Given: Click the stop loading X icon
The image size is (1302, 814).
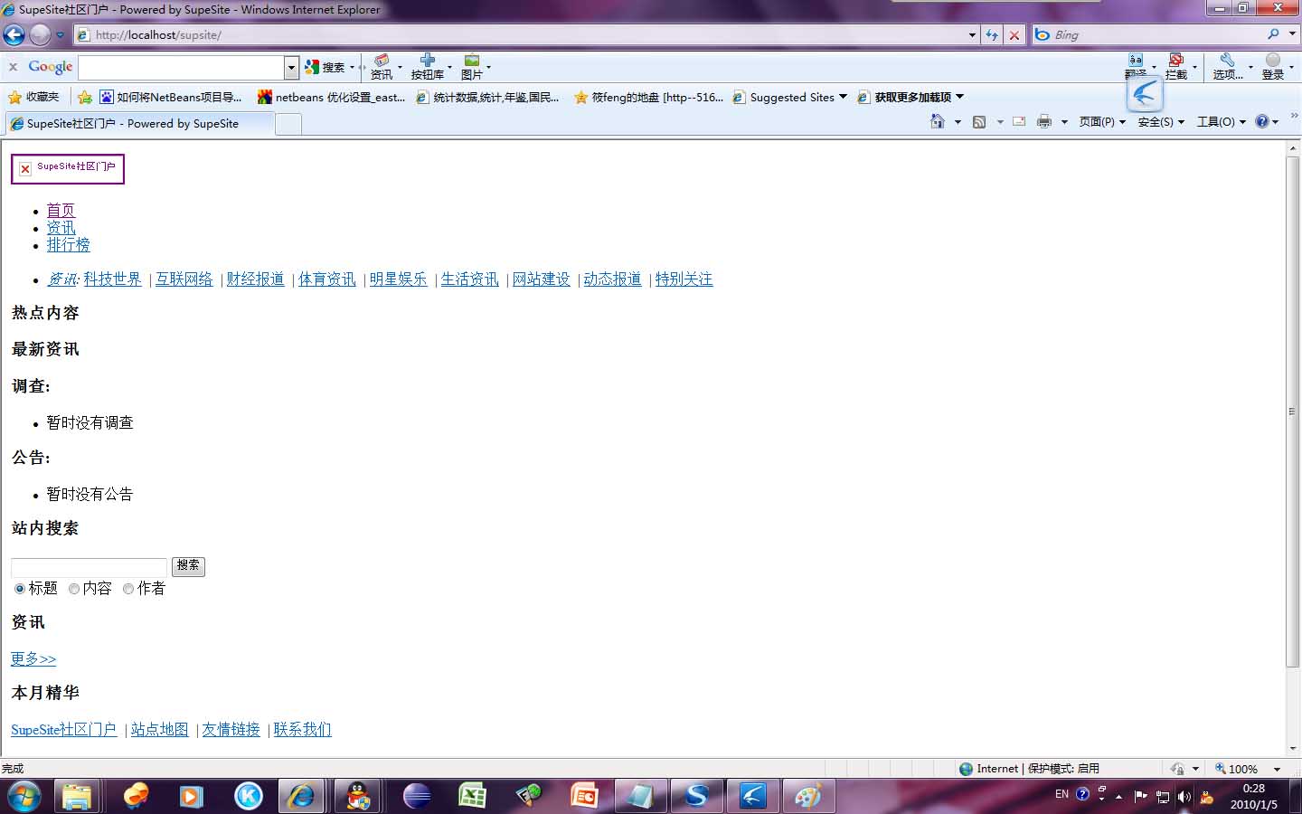Looking at the screenshot, I should pyautogui.click(x=1014, y=35).
